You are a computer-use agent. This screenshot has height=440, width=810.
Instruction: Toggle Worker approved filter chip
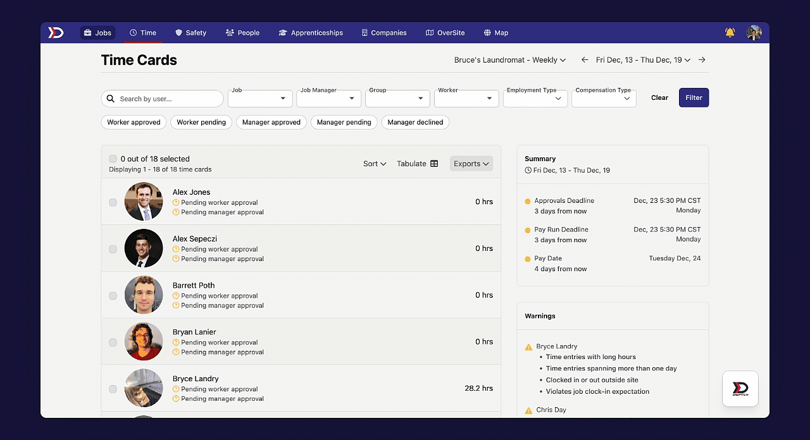coord(134,122)
